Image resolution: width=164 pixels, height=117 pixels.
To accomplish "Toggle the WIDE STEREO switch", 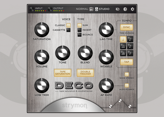I will (x=127, y=74).
